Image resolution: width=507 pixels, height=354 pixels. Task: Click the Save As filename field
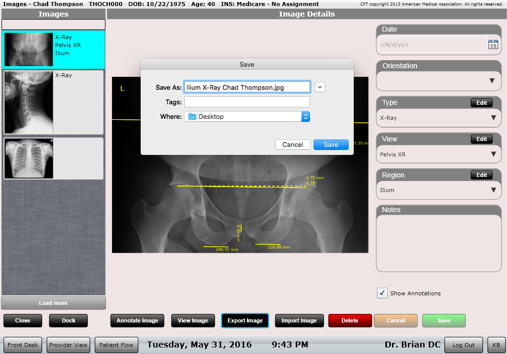[x=247, y=87]
